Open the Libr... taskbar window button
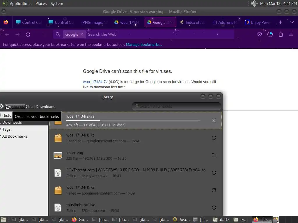The height and width of the screenshot is (223, 298). tap(262, 220)
